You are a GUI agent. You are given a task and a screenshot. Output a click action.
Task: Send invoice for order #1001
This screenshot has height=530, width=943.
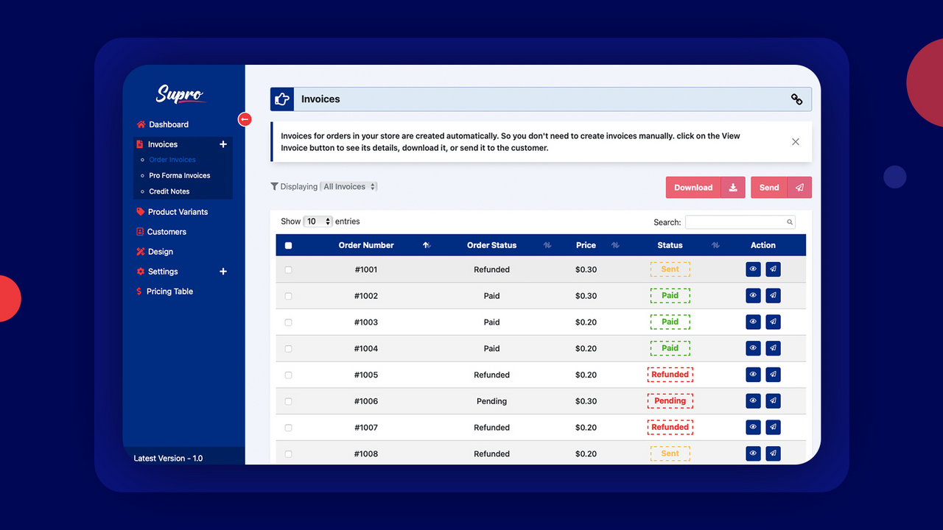(773, 269)
